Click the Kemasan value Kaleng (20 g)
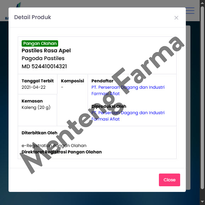The height and width of the screenshot is (205, 205). coord(36,107)
